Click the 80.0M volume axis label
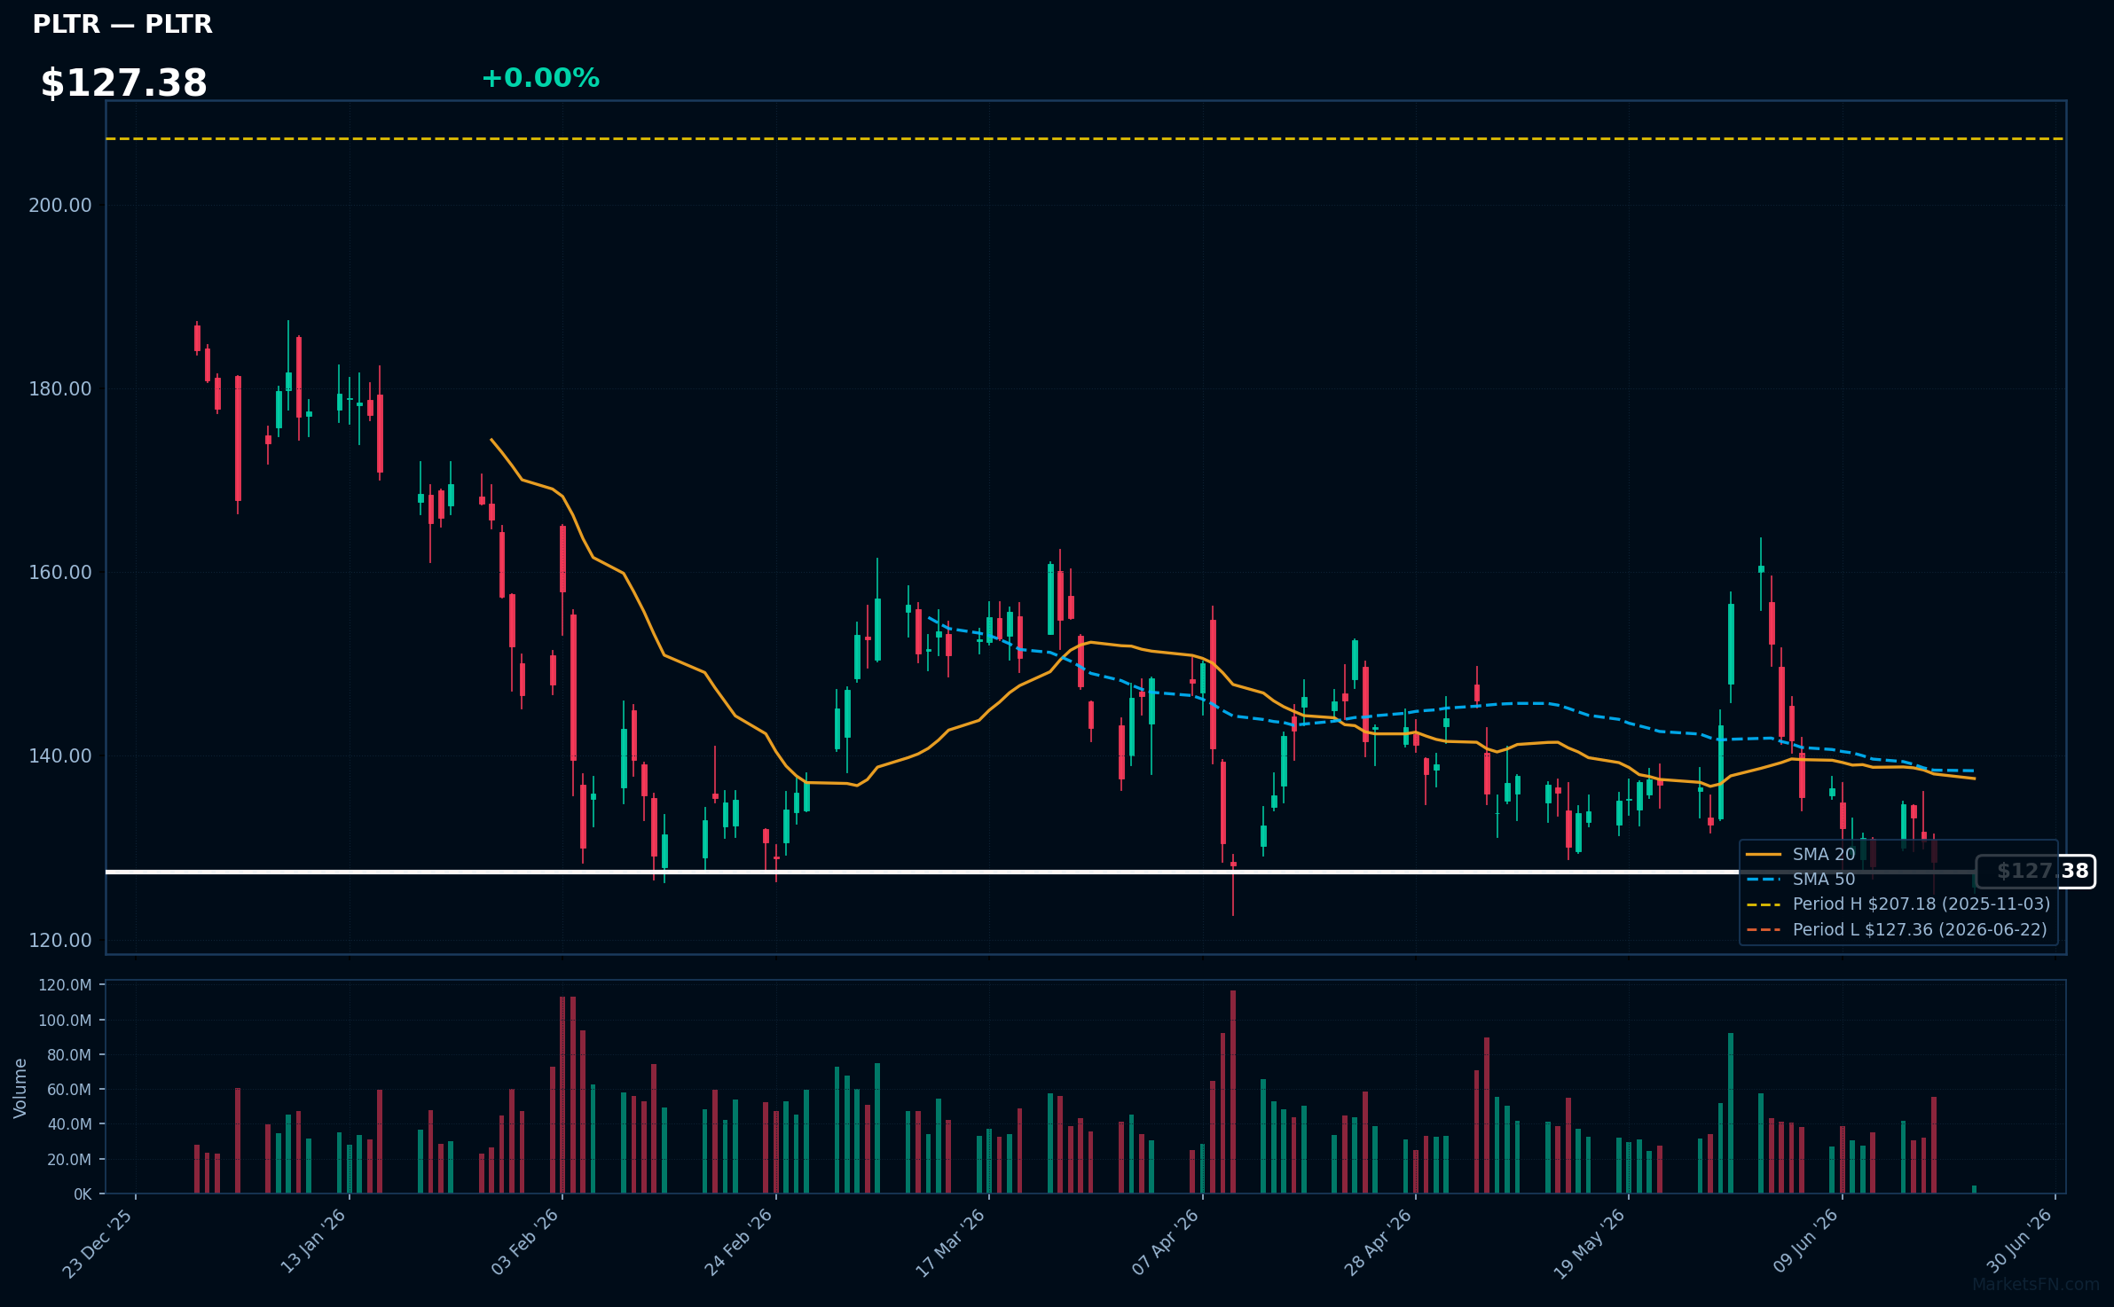2114x1307 pixels. click(68, 1055)
